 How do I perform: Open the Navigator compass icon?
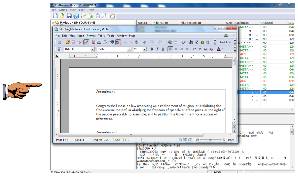tap(197, 42)
